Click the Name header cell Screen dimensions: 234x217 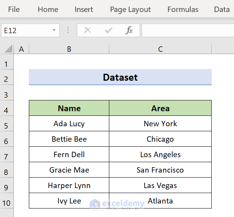(69, 108)
